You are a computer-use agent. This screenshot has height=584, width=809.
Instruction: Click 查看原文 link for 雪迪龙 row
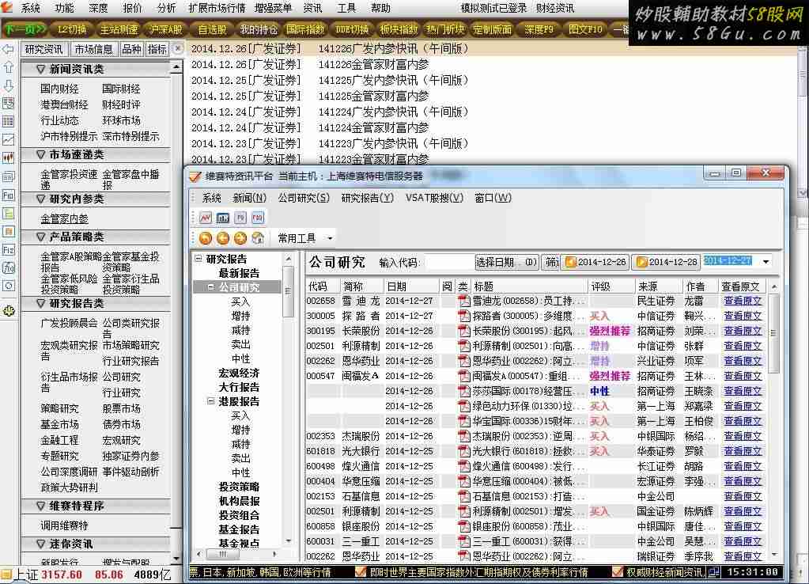click(x=743, y=301)
